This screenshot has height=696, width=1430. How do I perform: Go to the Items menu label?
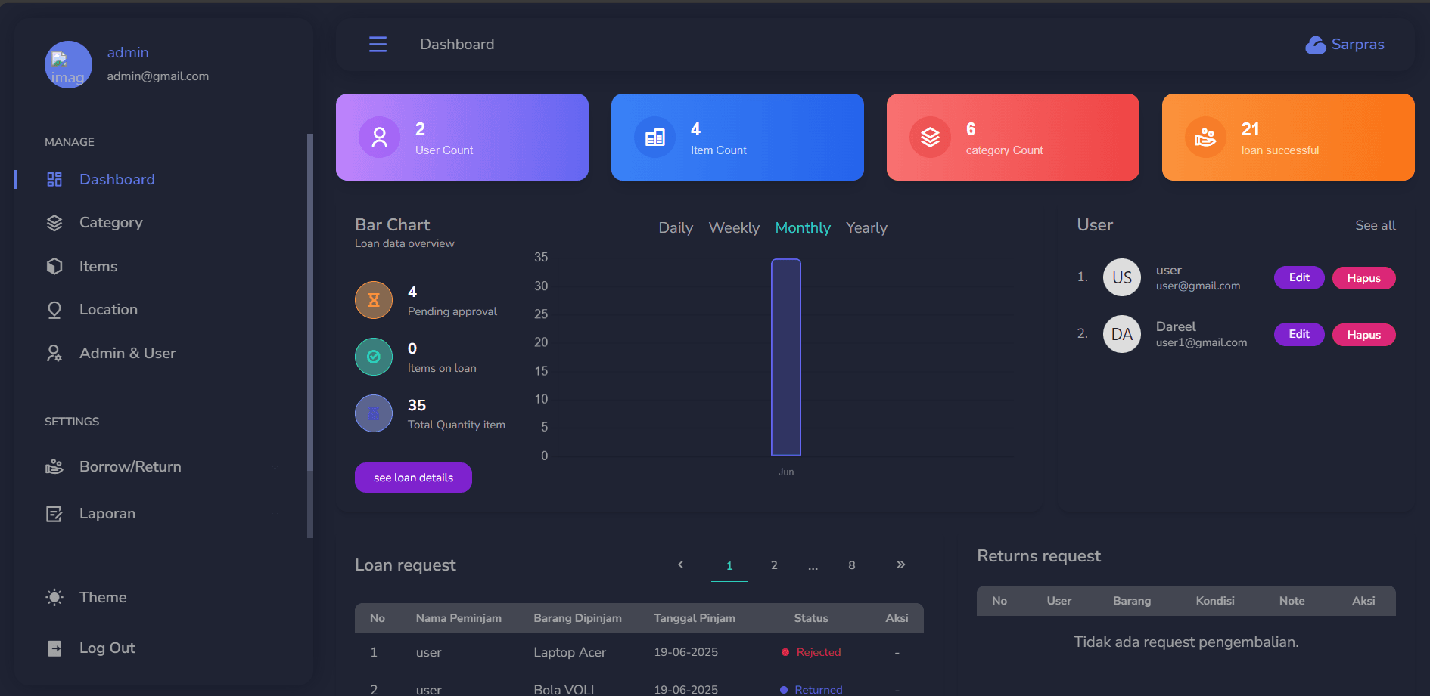(x=98, y=266)
